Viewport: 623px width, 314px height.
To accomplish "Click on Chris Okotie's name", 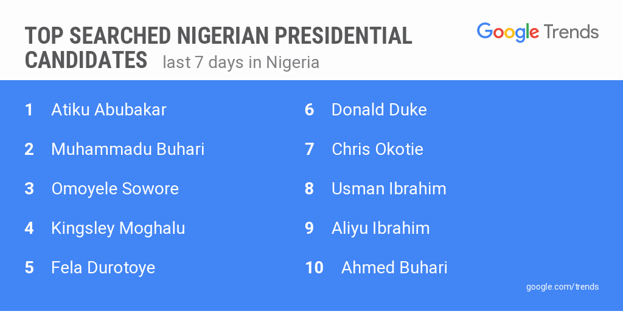I will pos(377,149).
